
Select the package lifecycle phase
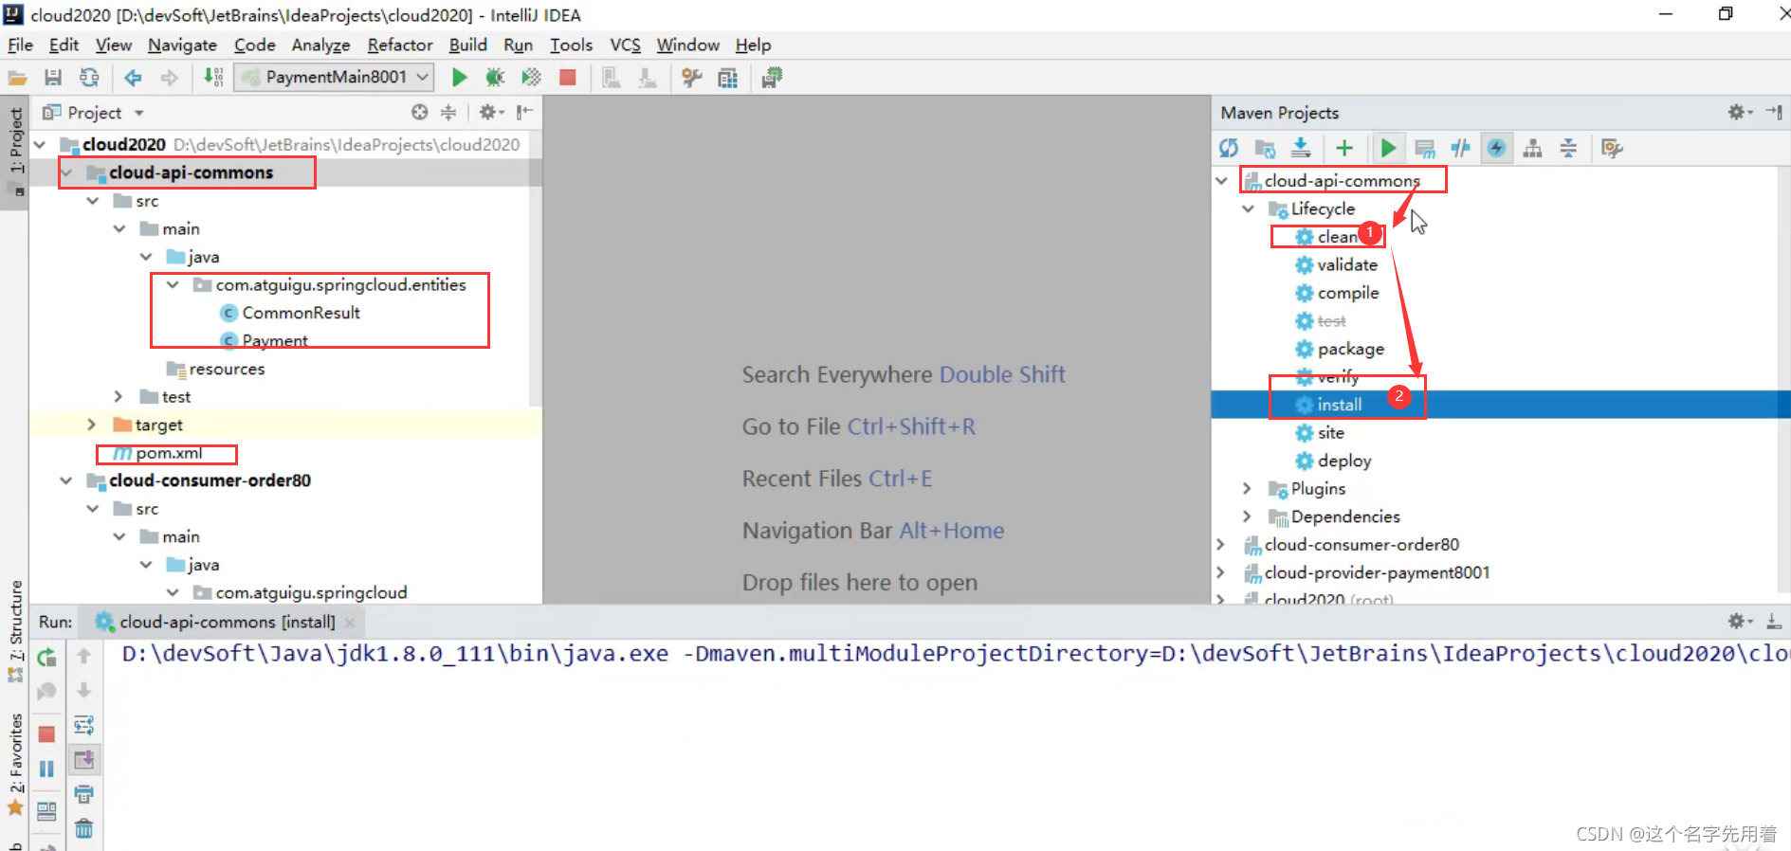pos(1350,349)
